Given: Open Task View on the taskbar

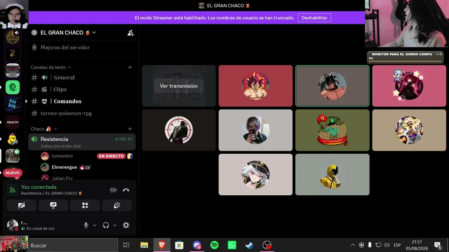Looking at the screenshot, I should [x=126, y=245].
